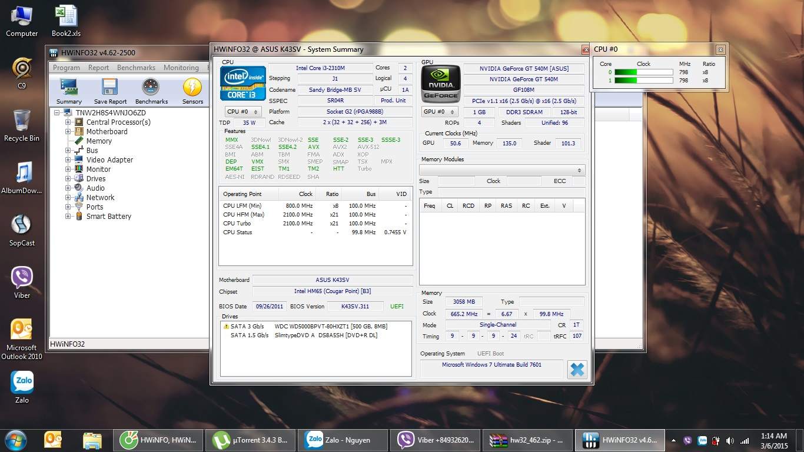Select the Viber desktop shortcut
Image resolution: width=804 pixels, height=452 pixels.
tap(22, 282)
